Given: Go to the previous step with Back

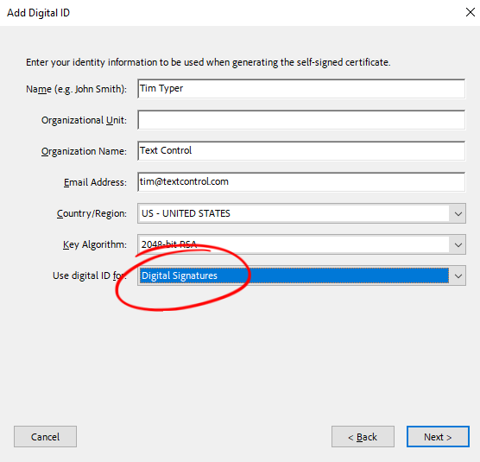Looking at the screenshot, I should pos(363,437).
